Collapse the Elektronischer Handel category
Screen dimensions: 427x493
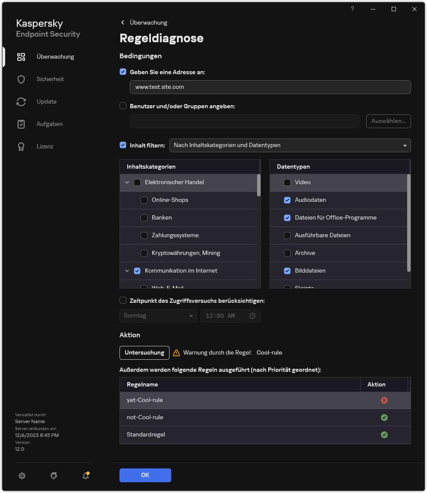(x=127, y=182)
